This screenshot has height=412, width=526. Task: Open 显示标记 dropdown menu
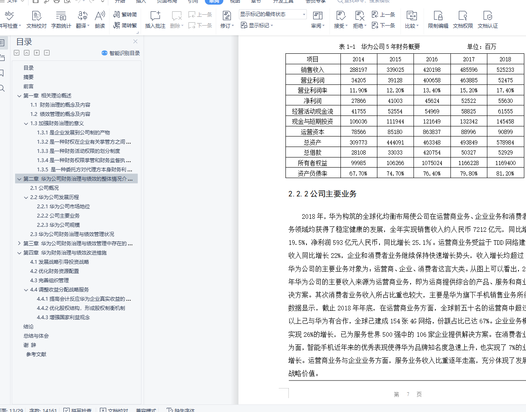coord(257,26)
